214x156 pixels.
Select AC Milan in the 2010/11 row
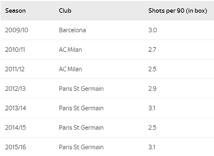tap(70, 49)
